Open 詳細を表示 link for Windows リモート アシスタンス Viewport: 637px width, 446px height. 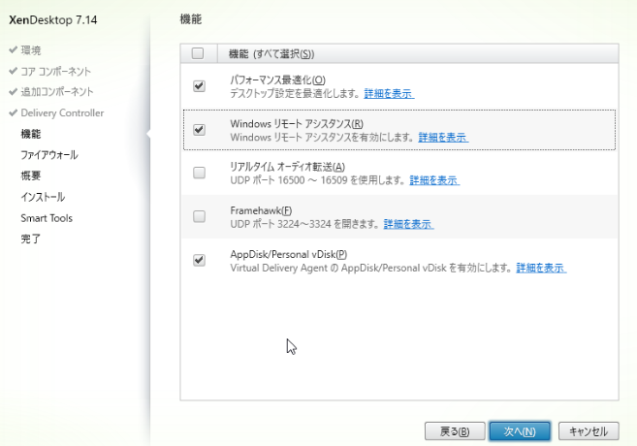443,138
